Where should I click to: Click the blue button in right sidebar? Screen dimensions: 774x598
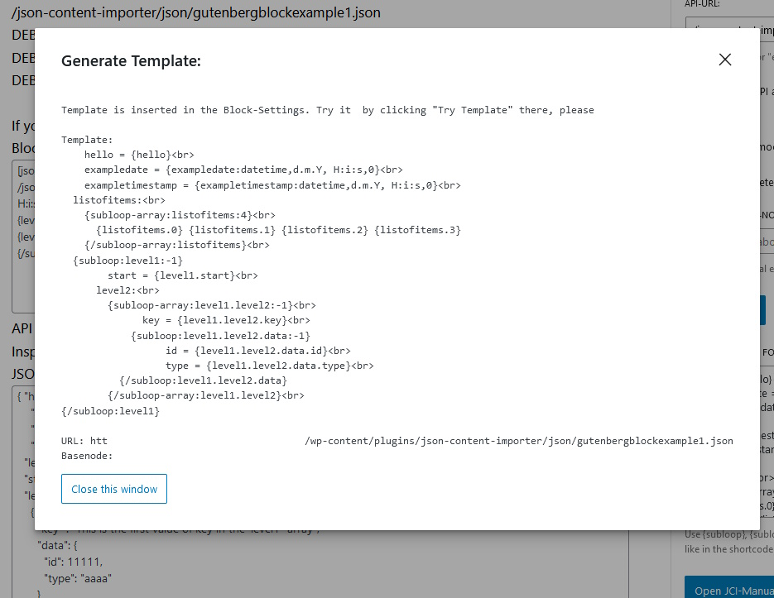(x=762, y=309)
